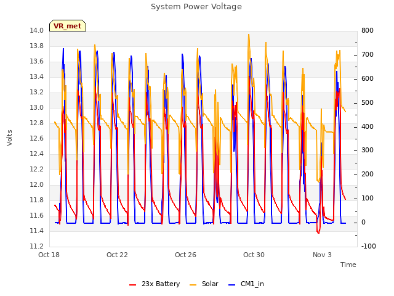Click the orange Solar legend swatch
Viewport: 394px width, 296px height.
tap(193, 285)
